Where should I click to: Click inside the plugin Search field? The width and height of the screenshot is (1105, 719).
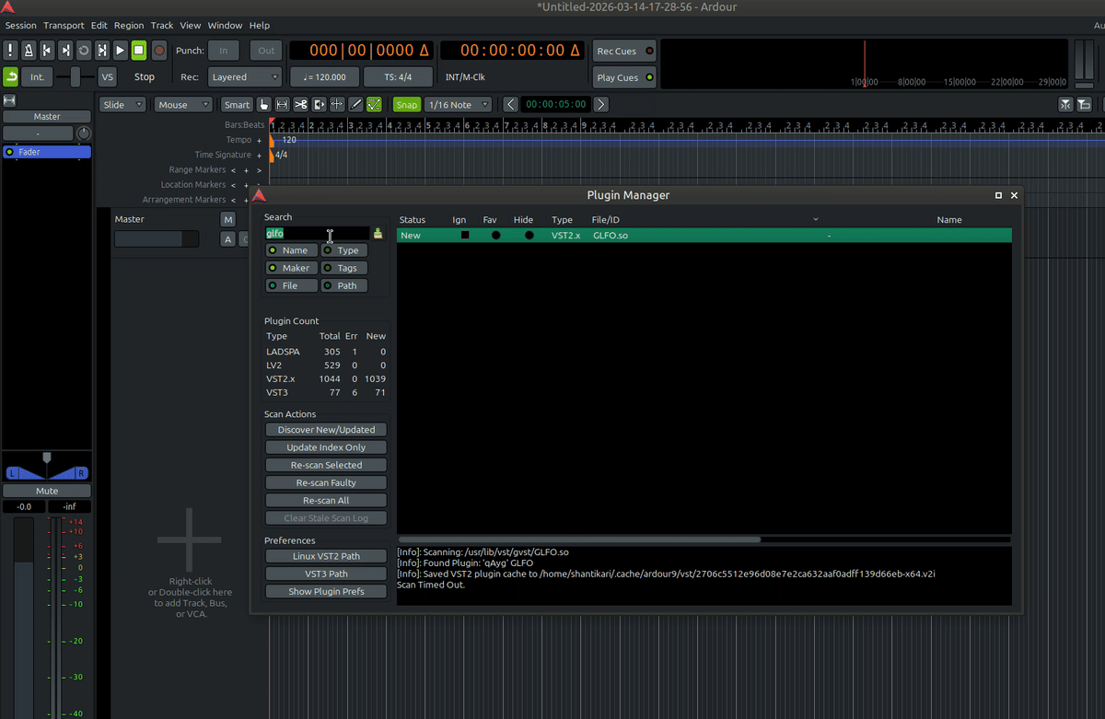[318, 233]
